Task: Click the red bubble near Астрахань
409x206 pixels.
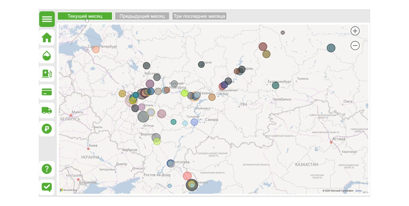Action: [187, 176]
